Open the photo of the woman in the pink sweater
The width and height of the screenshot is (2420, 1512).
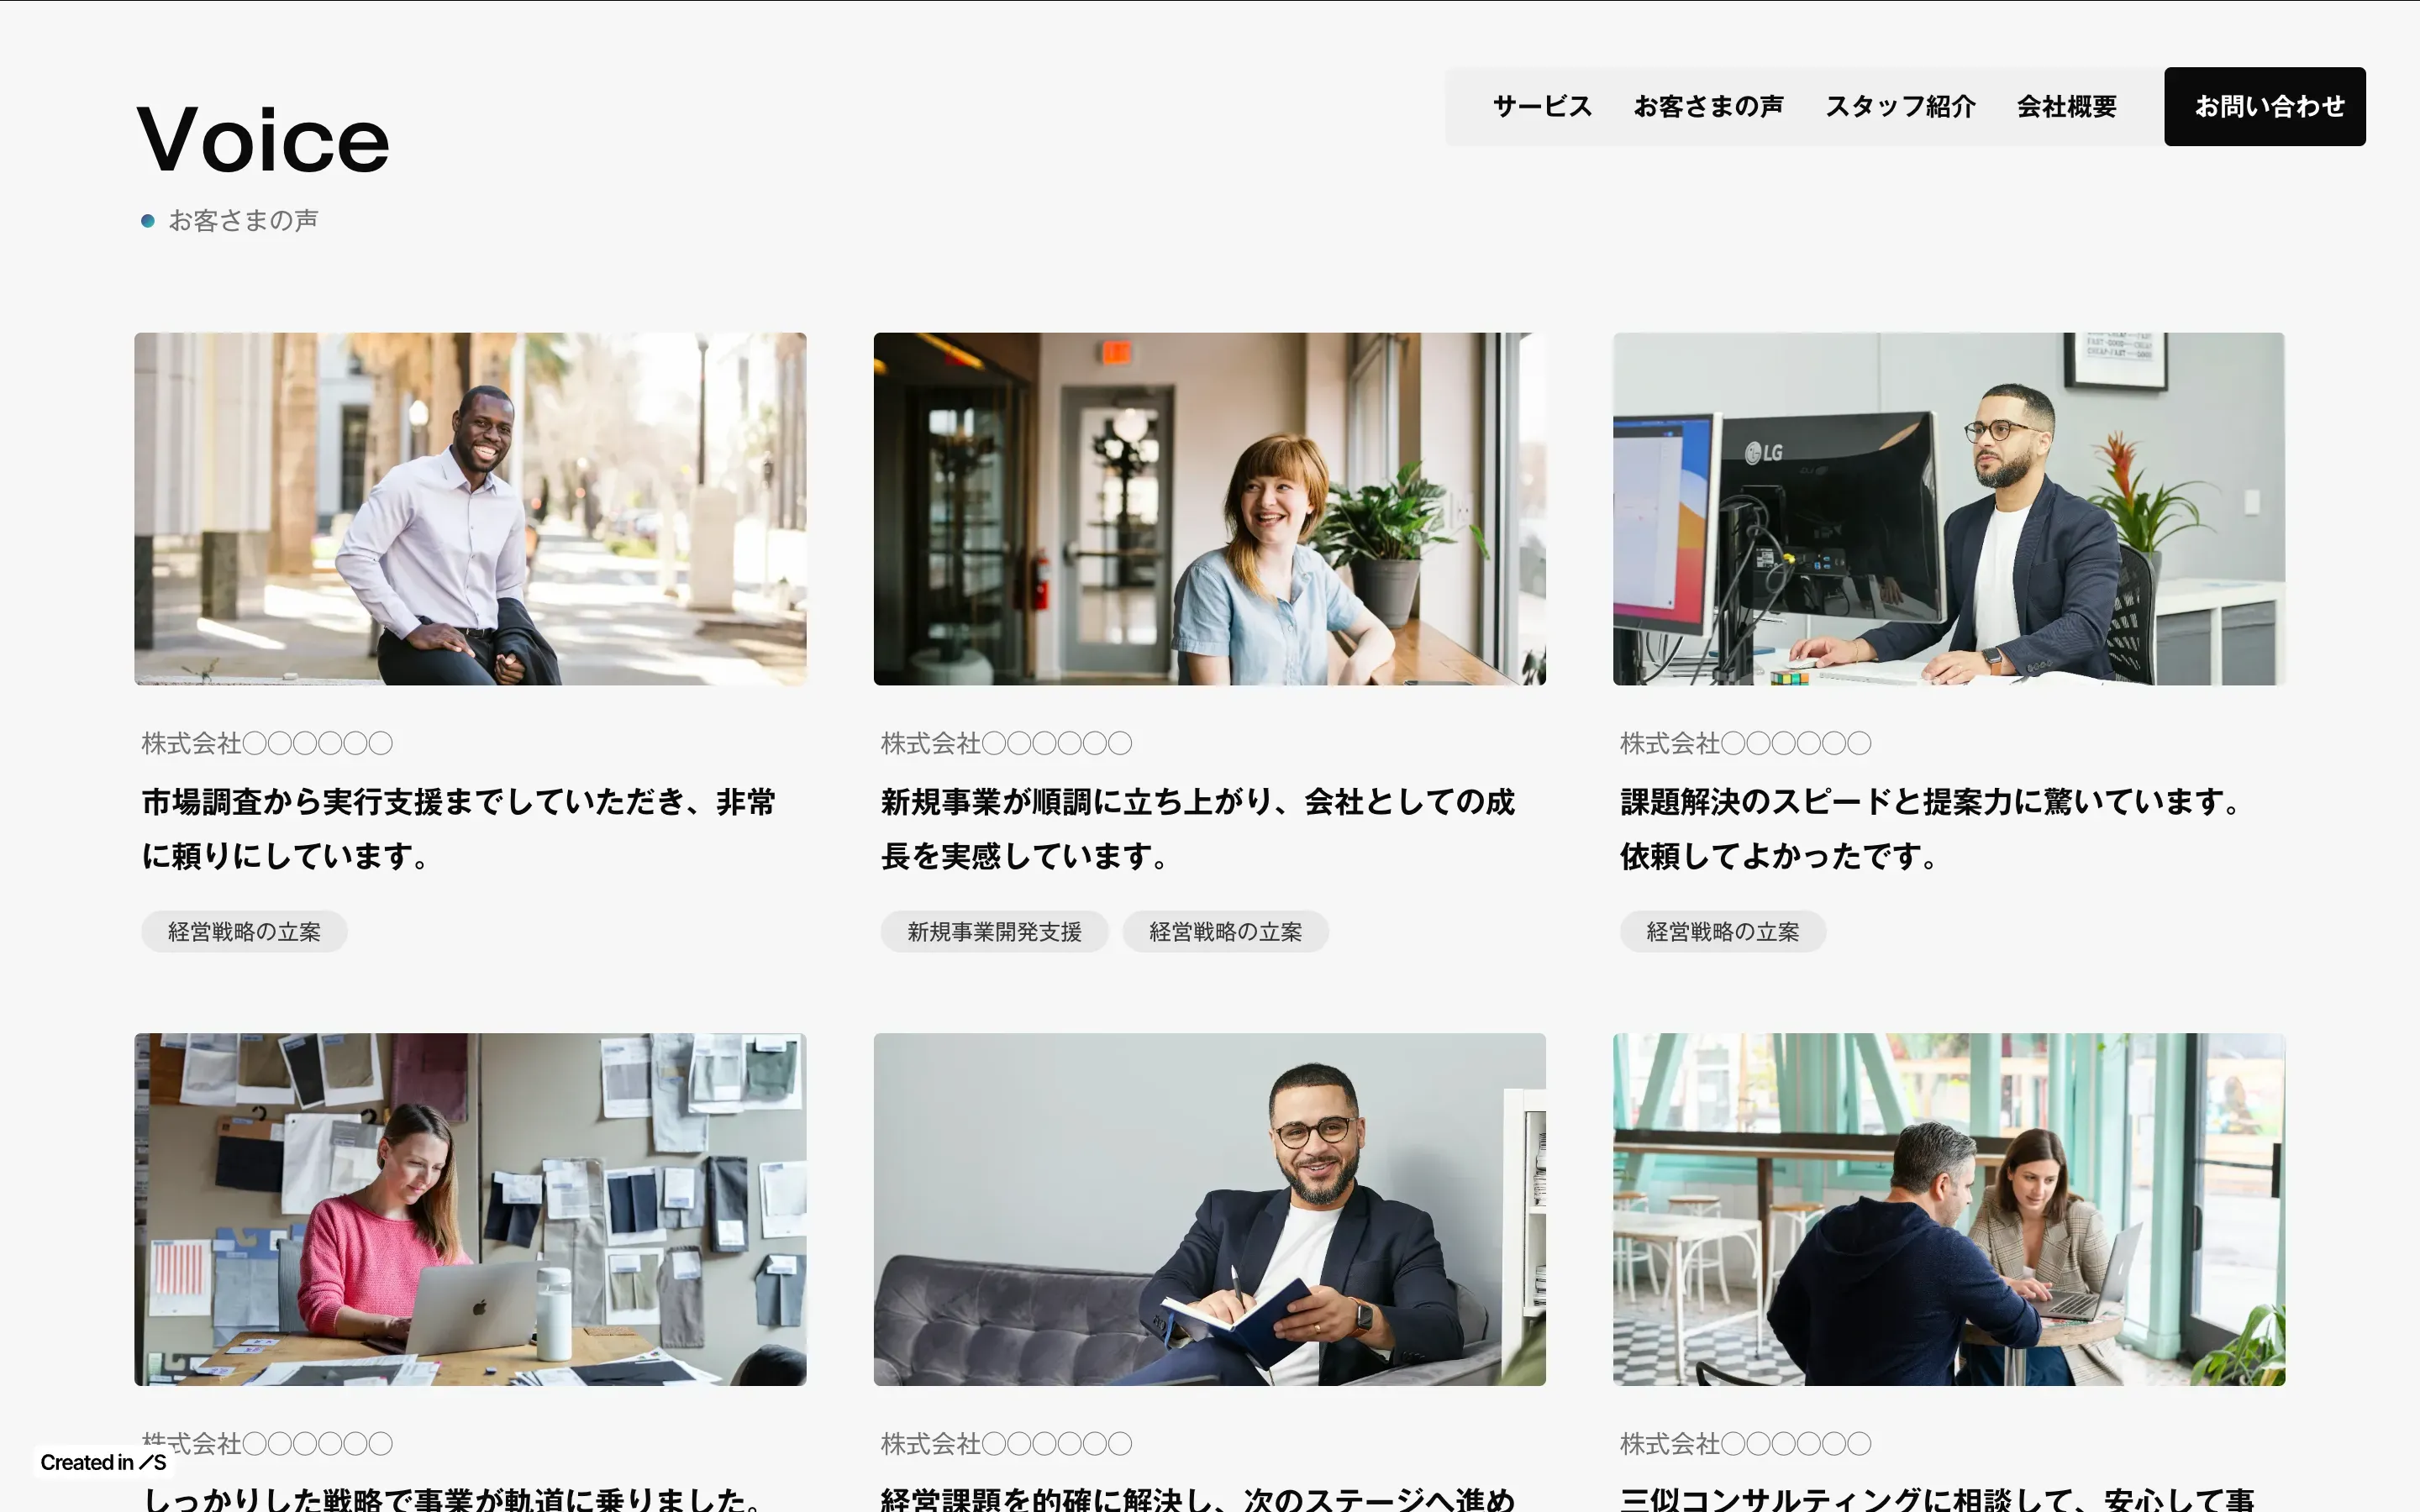coord(469,1209)
